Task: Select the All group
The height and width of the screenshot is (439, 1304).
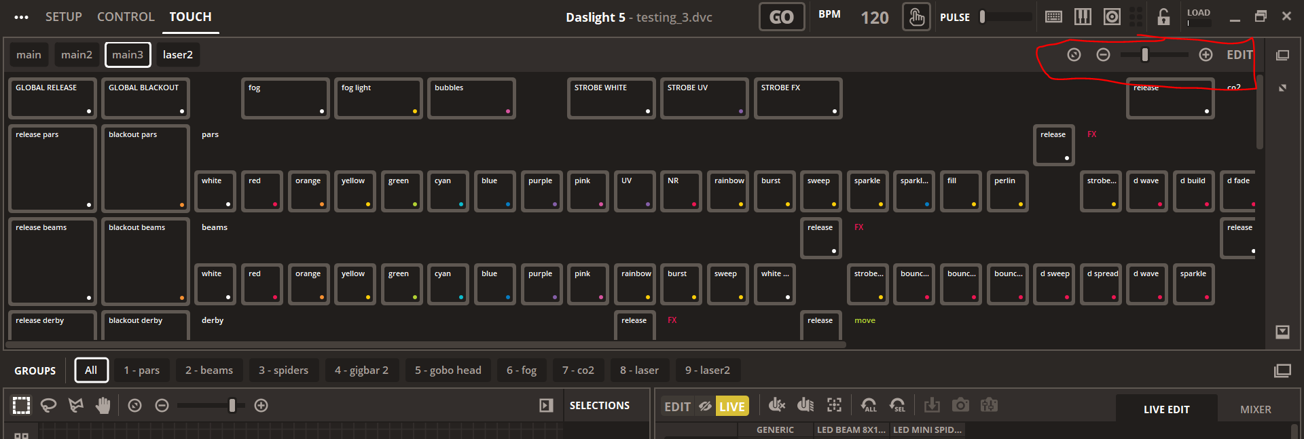Action: (91, 370)
